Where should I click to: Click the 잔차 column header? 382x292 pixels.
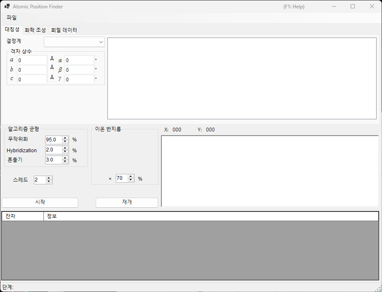(23, 216)
